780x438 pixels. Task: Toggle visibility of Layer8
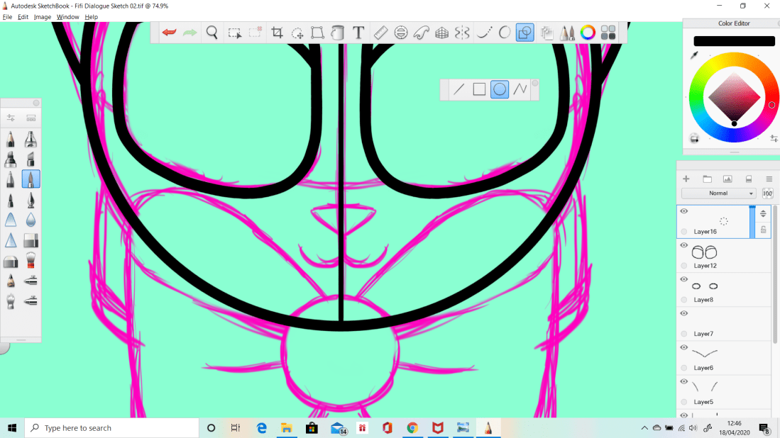683,279
